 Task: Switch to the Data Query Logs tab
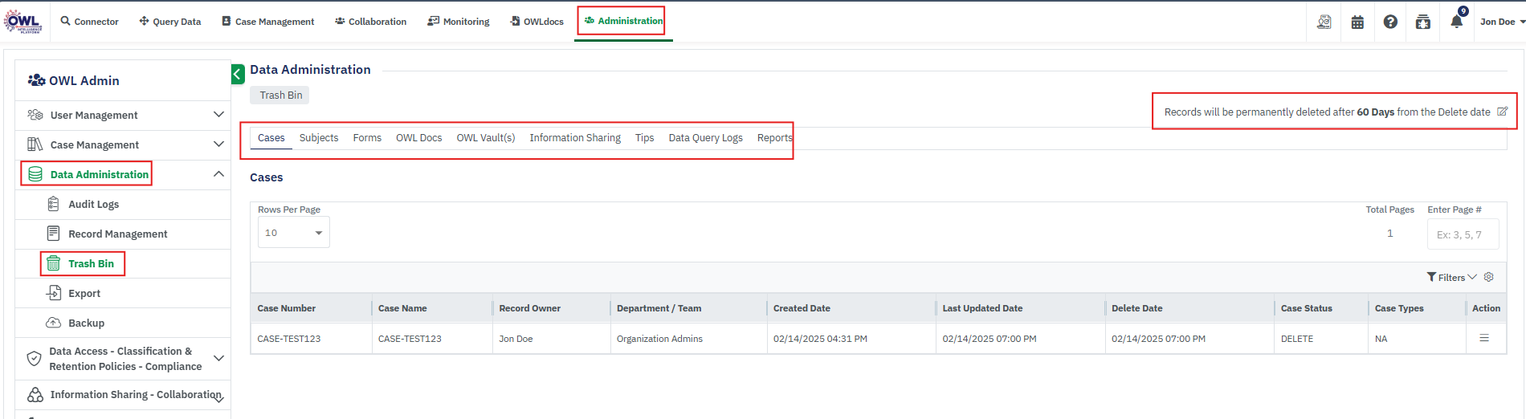[x=705, y=138]
